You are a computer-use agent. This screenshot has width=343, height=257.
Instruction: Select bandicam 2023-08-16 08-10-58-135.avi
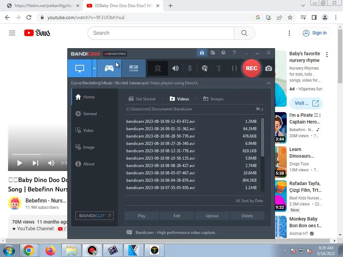pyautogui.click(x=191, y=158)
